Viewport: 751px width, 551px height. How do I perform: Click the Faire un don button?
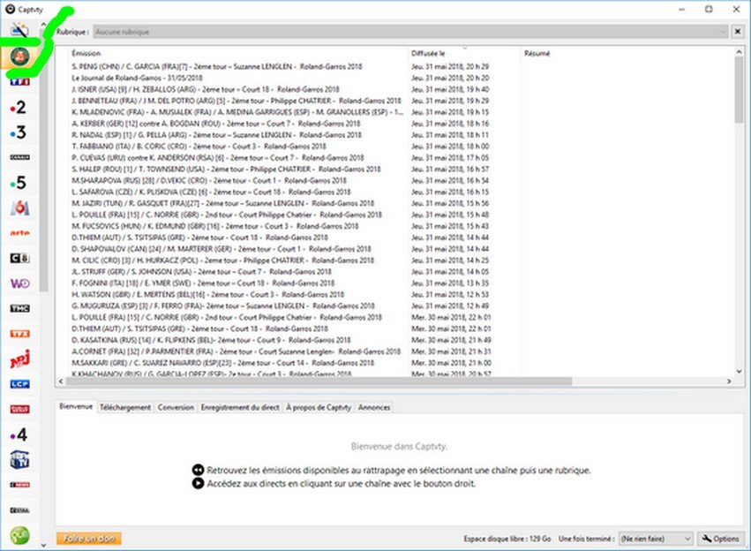tap(88, 539)
